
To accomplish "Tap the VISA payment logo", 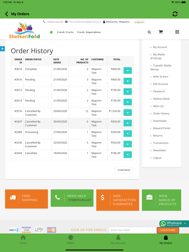I will 26,230.
